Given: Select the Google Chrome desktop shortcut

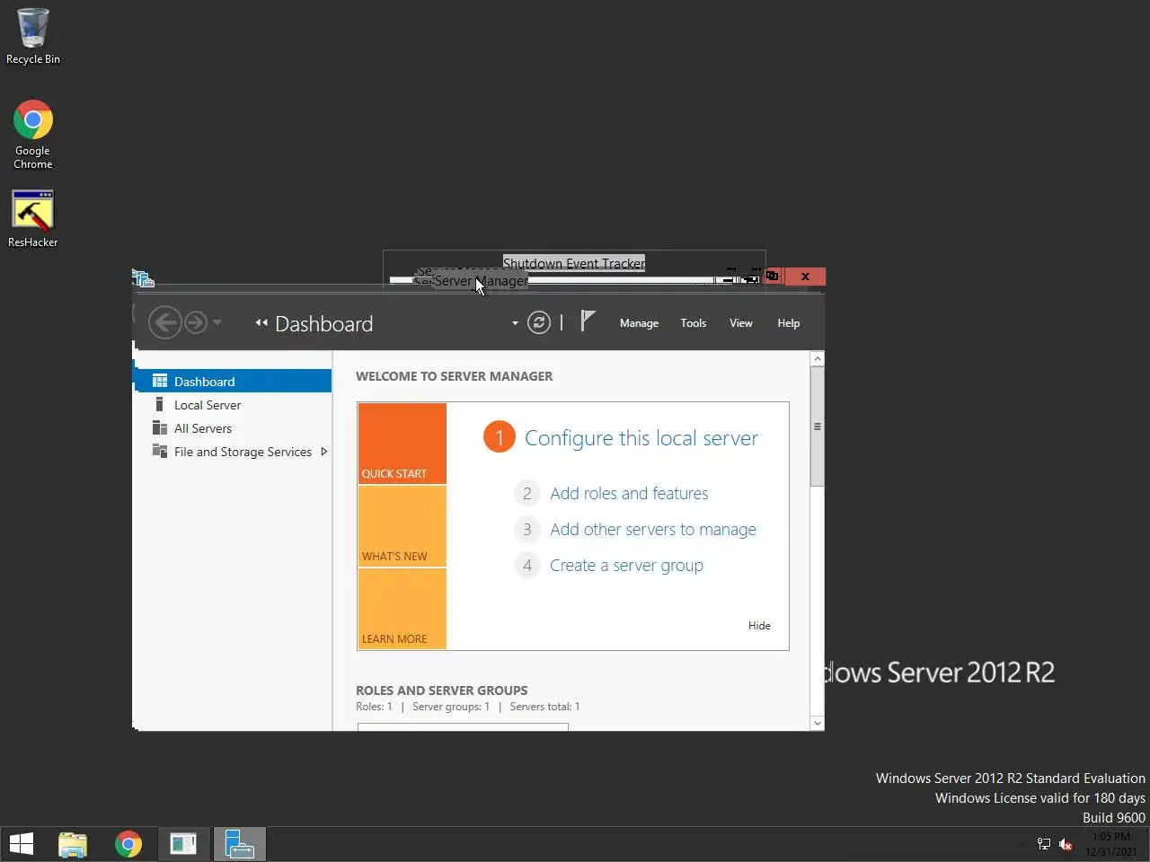Looking at the screenshot, I should point(33,135).
